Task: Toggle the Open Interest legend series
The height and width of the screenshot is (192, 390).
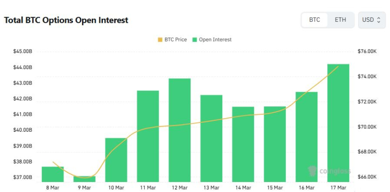Action: click(x=215, y=39)
